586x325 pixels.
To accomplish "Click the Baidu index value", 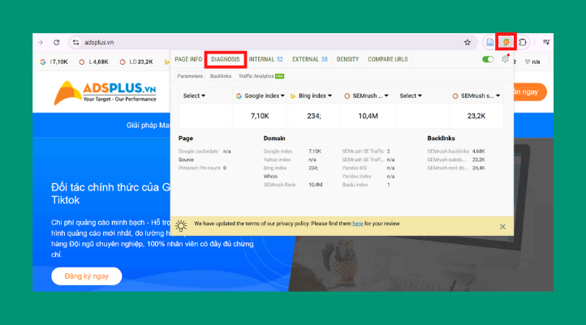I will click(x=389, y=185).
